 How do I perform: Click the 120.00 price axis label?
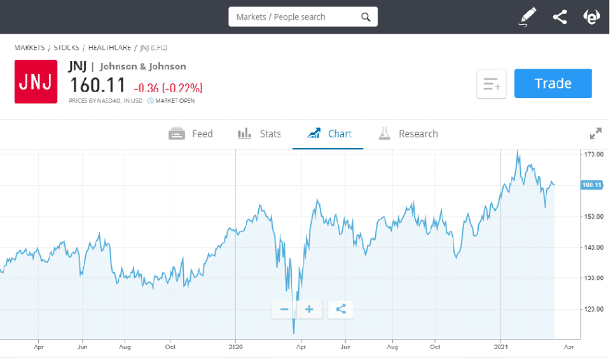pos(593,309)
